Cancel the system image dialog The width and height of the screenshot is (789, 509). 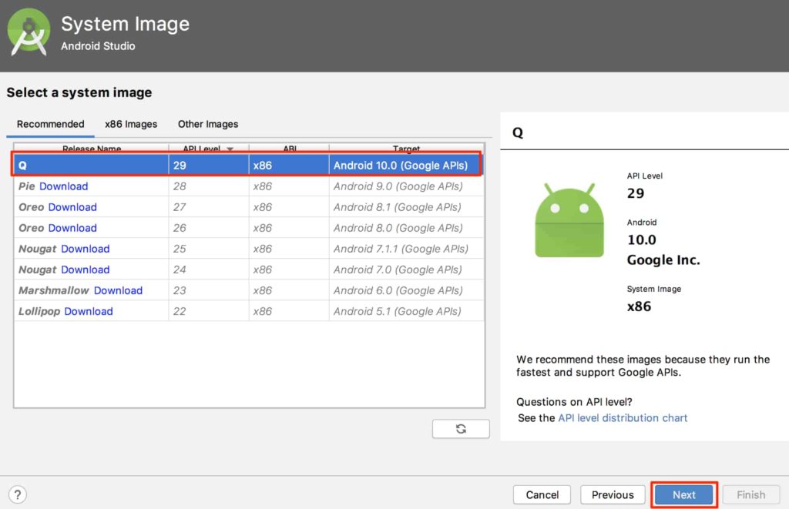pos(542,495)
